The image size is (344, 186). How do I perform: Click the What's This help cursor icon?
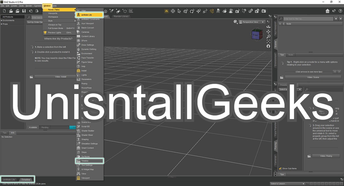(x=334, y=11)
